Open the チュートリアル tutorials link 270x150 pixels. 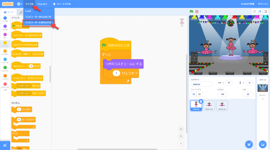(62, 4)
